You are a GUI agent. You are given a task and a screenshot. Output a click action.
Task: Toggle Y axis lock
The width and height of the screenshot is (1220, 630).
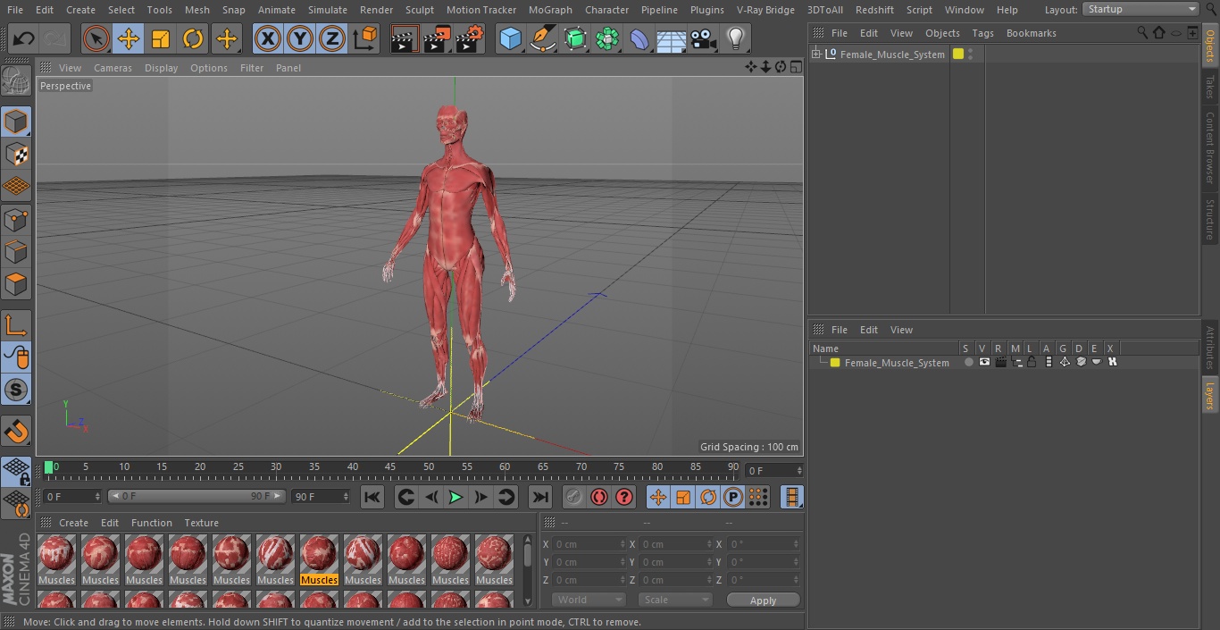(x=300, y=38)
